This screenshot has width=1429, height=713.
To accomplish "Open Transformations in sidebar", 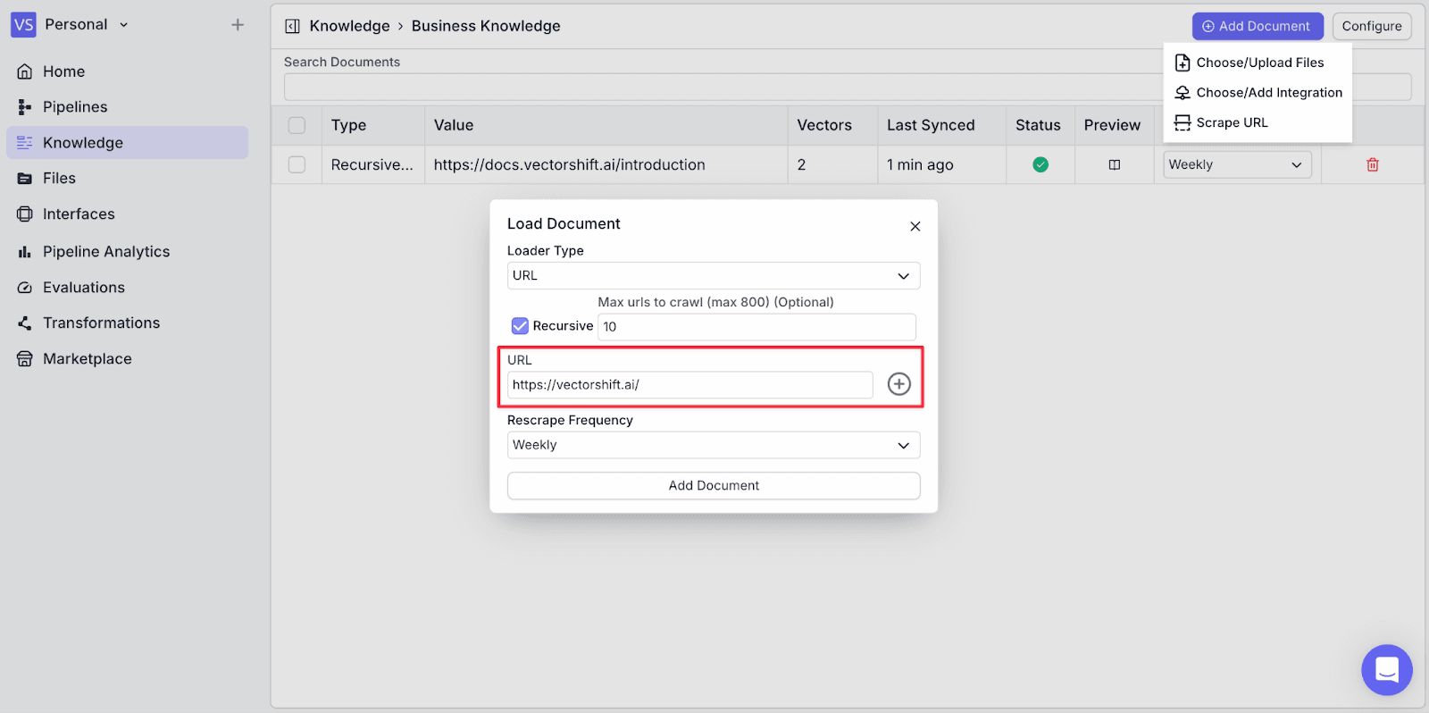I will pyautogui.click(x=127, y=323).
